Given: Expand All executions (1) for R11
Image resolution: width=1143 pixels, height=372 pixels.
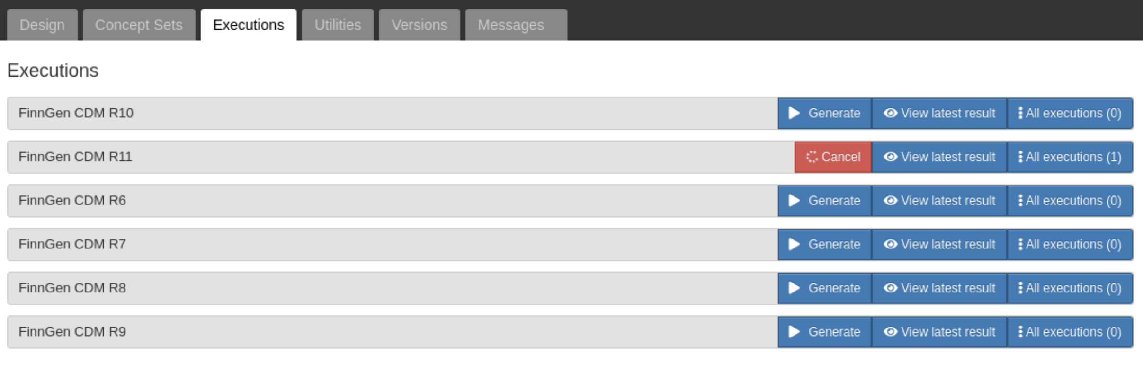Looking at the screenshot, I should click(1070, 157).
